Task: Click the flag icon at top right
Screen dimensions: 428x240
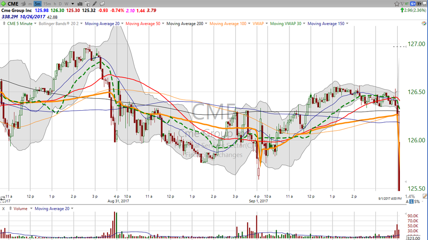Action: tap(402, 4)
